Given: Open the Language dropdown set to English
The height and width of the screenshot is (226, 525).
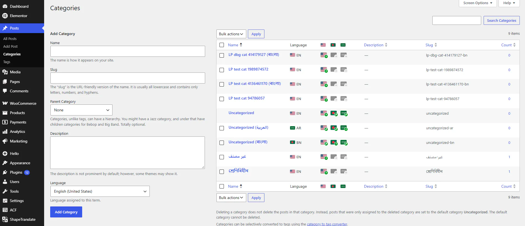Looking at the screenshot, I should click(100, 191).
